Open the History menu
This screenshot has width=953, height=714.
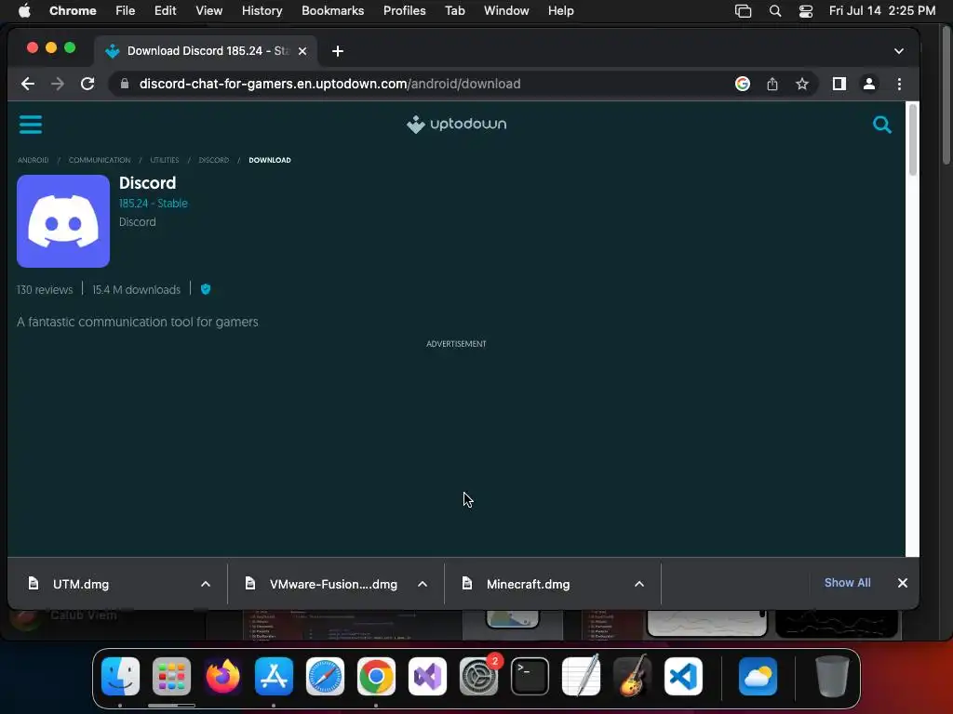click(262, 11)
